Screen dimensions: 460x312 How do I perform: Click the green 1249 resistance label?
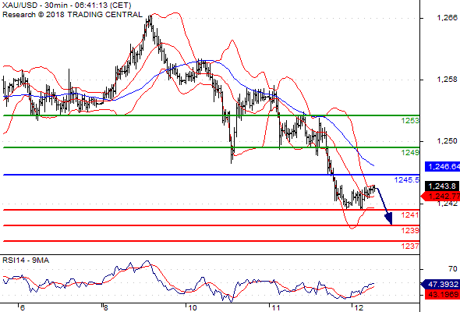[x=410, y=153]
